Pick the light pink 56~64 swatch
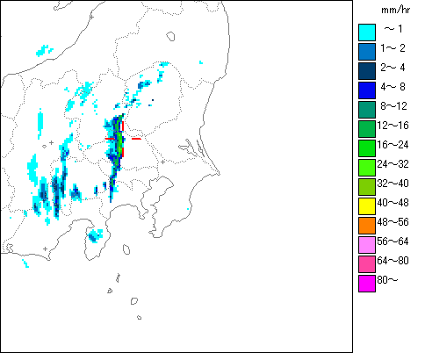This screenshot has height=353, width=425. click(x=367, y=245)
